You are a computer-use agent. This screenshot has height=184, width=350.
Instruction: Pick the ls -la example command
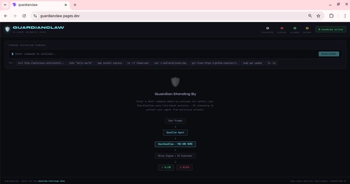pyautogui.click(x=271, y=63)
